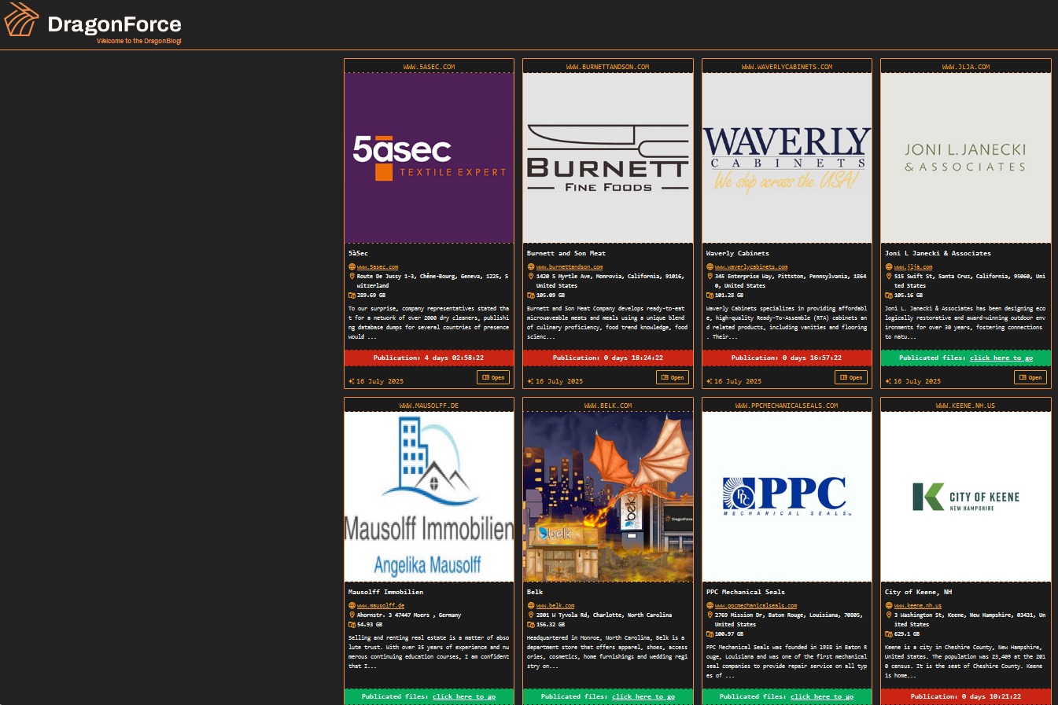Click the 'City of Keene, NH' card title
This screenshot has height=705, width=1058.
tap(918, 592)
